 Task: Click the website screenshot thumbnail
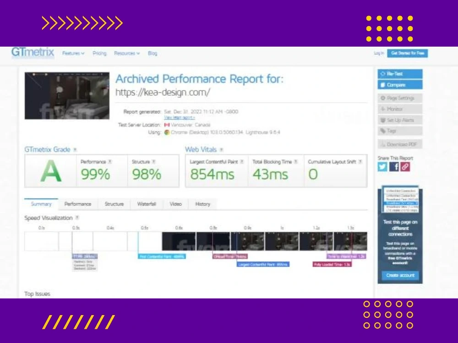coord(67,96)
